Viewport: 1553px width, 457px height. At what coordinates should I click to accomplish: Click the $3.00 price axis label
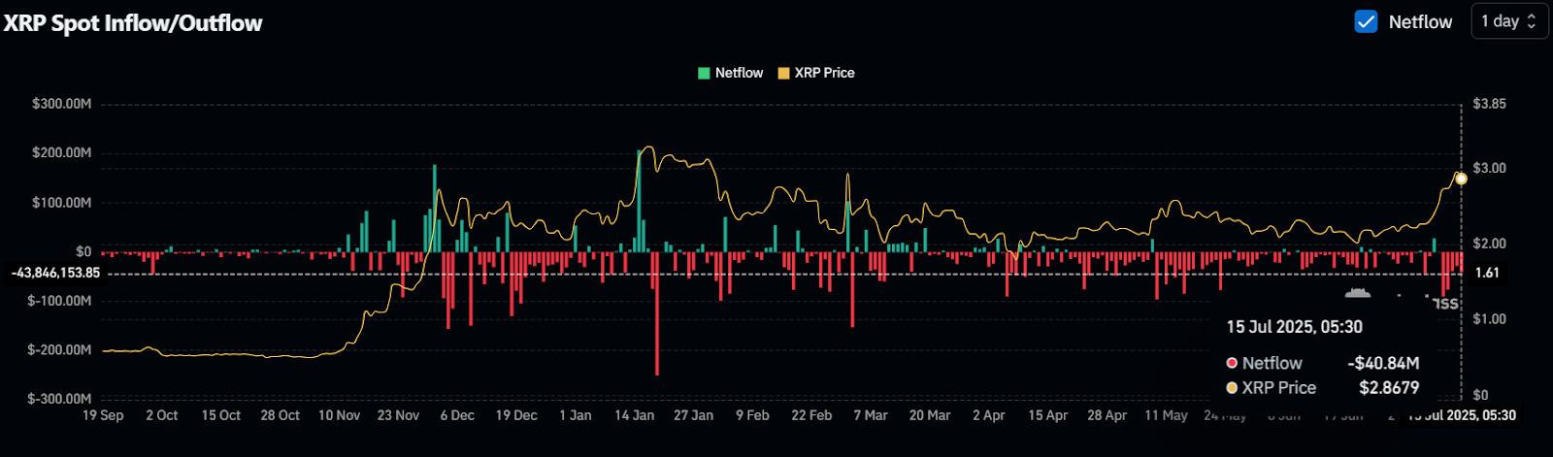coord(1489,168)
